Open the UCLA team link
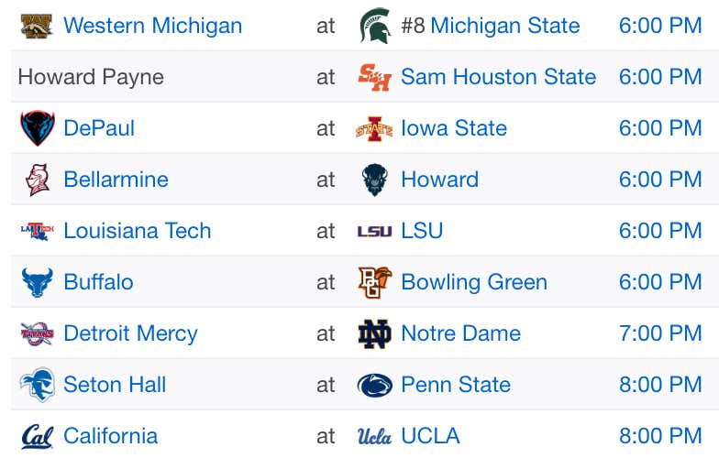The image size is (719, 458). coord(430,436)
